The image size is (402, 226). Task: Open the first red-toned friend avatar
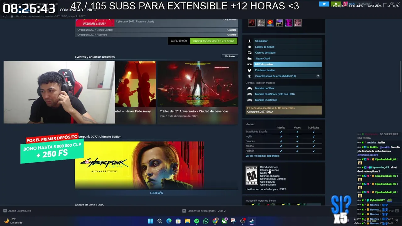click(252, 23)
